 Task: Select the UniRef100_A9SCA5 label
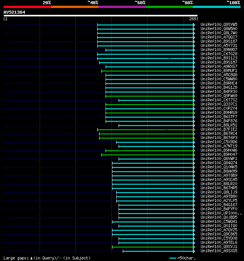pos(219,179)
